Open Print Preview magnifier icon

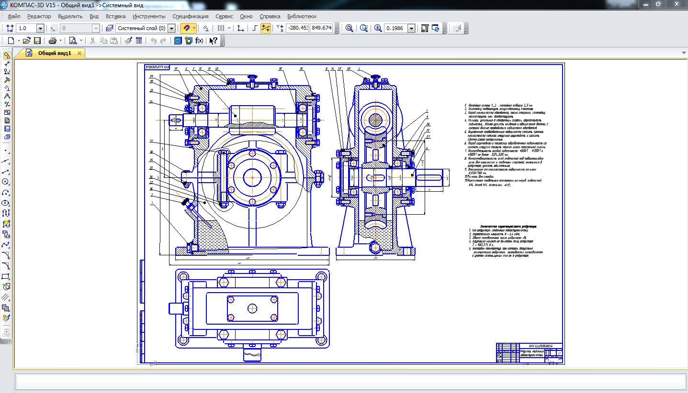[x=73, y=41]
